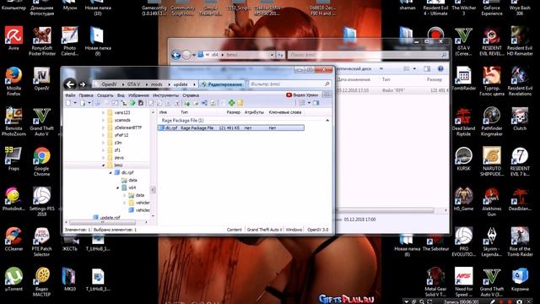This screenshot has height=304, width=540.
Task: Click the help icon in Explorer window
Action: tap(440, 69)
